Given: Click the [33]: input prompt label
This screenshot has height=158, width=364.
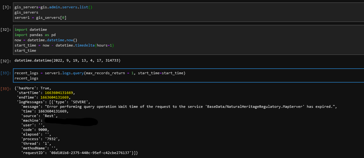Looking at the screenshot, I should pos(5,73).
